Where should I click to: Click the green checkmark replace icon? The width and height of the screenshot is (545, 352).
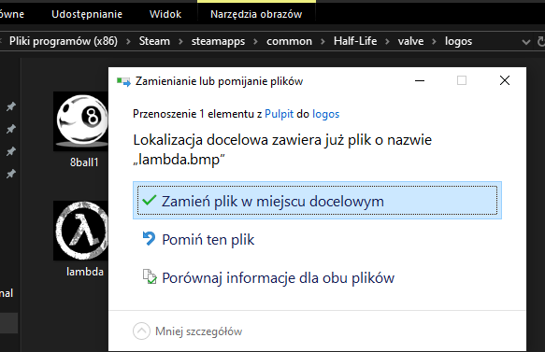150,200
